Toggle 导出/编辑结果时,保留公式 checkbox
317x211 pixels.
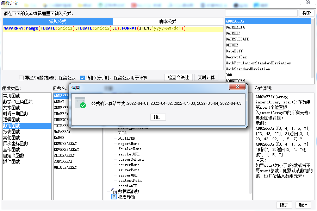21,78
